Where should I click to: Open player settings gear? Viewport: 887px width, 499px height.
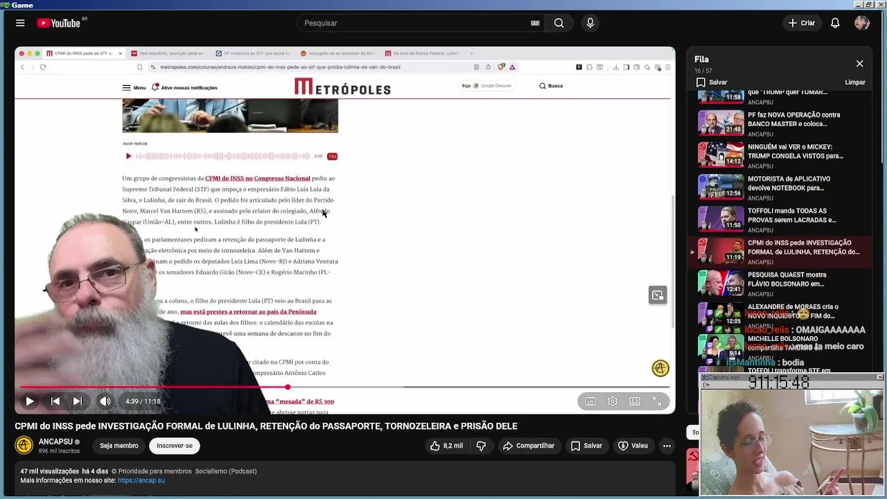(613, 401)
